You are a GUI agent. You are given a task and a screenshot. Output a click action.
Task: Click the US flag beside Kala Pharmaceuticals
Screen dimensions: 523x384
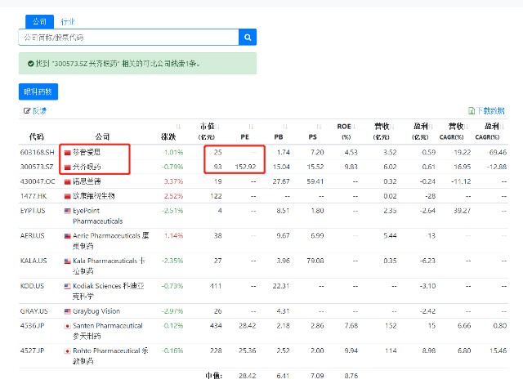tap(67, 261)
